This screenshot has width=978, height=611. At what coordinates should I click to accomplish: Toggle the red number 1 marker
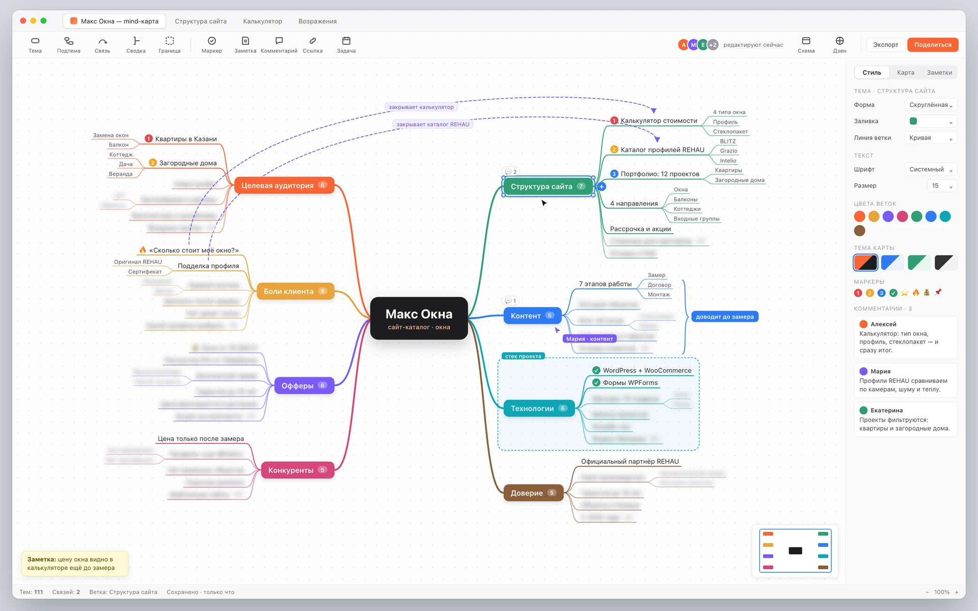858,293
